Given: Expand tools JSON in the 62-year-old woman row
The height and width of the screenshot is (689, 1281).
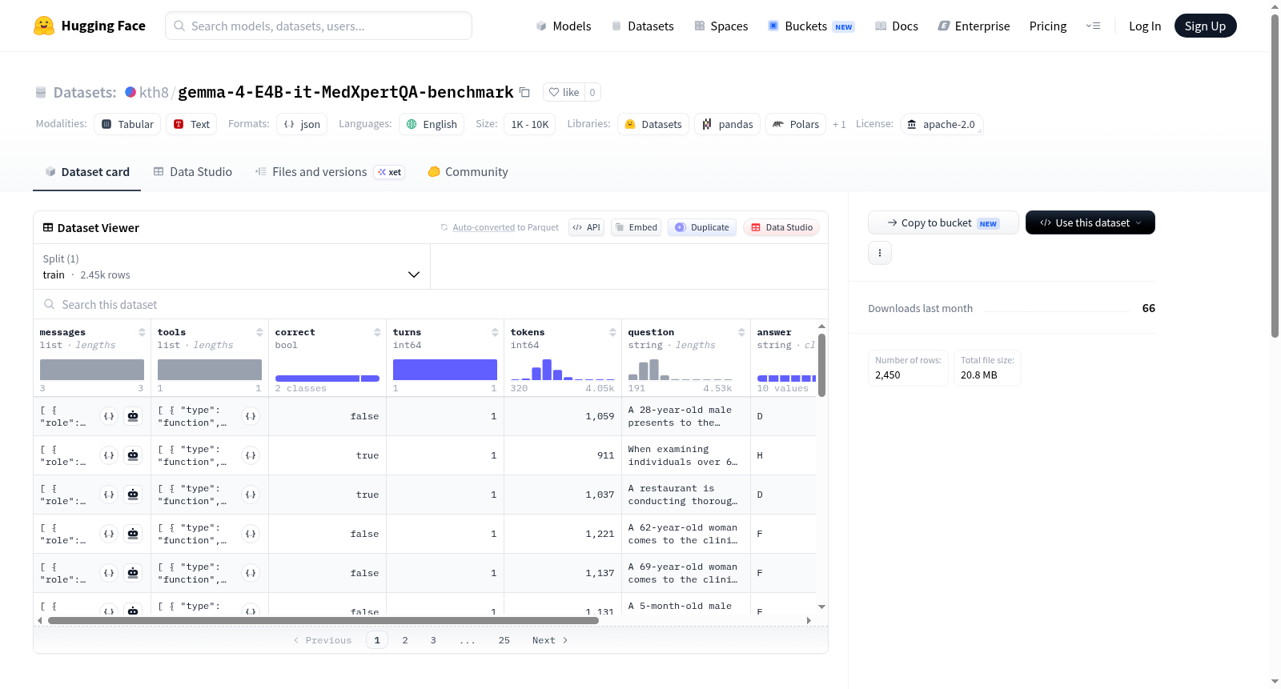Looking at the screenshot, I should click(x=251, y=534).
